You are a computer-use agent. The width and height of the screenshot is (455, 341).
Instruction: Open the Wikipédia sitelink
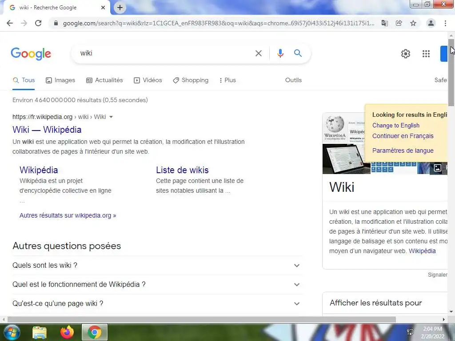point(39,170)
